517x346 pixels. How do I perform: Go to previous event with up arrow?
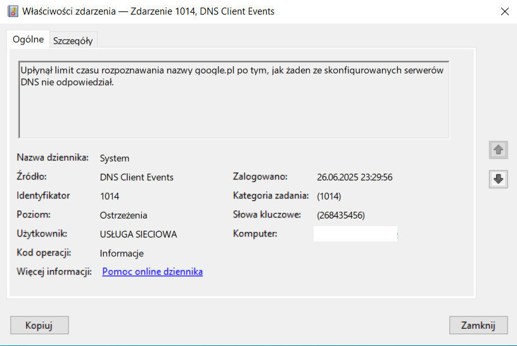(499, 150)
